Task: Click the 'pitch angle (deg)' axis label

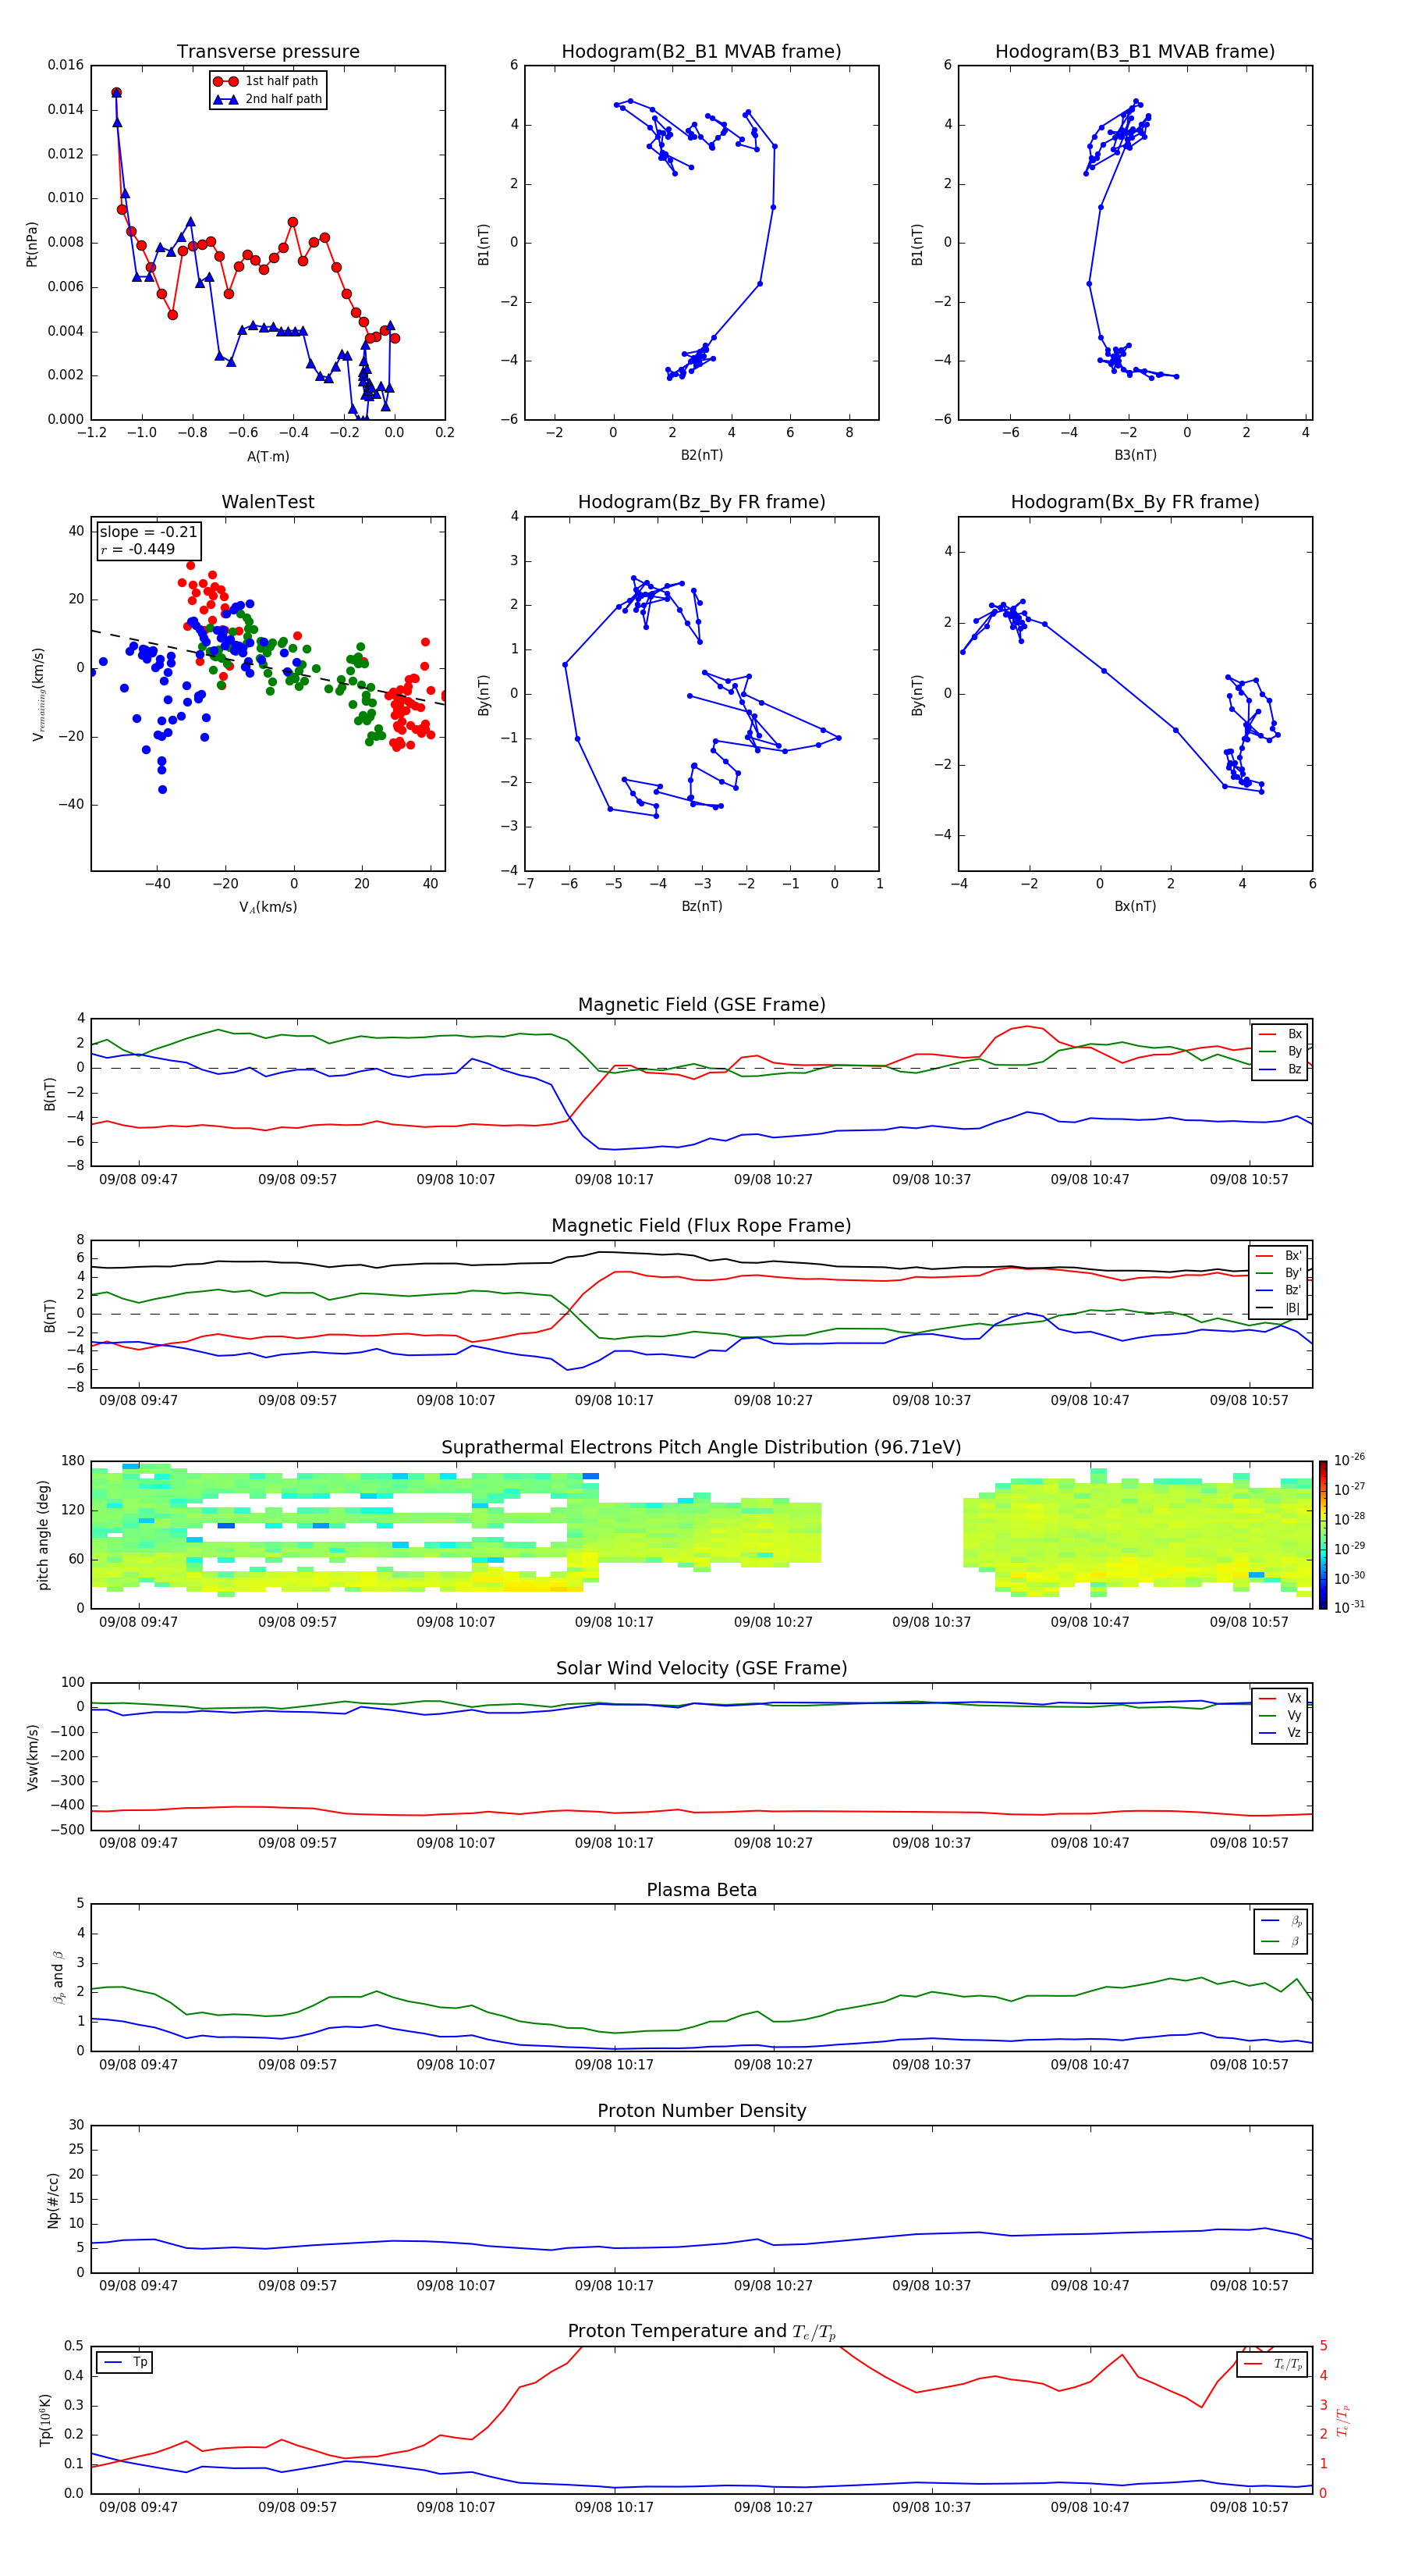Action: [43, 1535]
